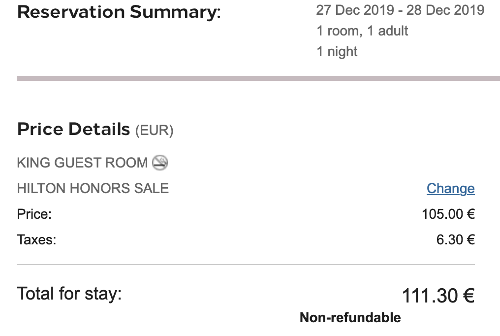Click the "1 room, 1 adult" text
Image resolution: width=500 pixels, height=336 pixels.
[x=362, y=31]
